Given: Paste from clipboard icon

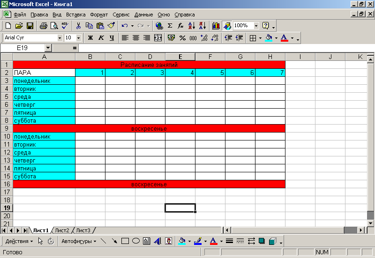Looking at the screenshot, I should 100,26.
